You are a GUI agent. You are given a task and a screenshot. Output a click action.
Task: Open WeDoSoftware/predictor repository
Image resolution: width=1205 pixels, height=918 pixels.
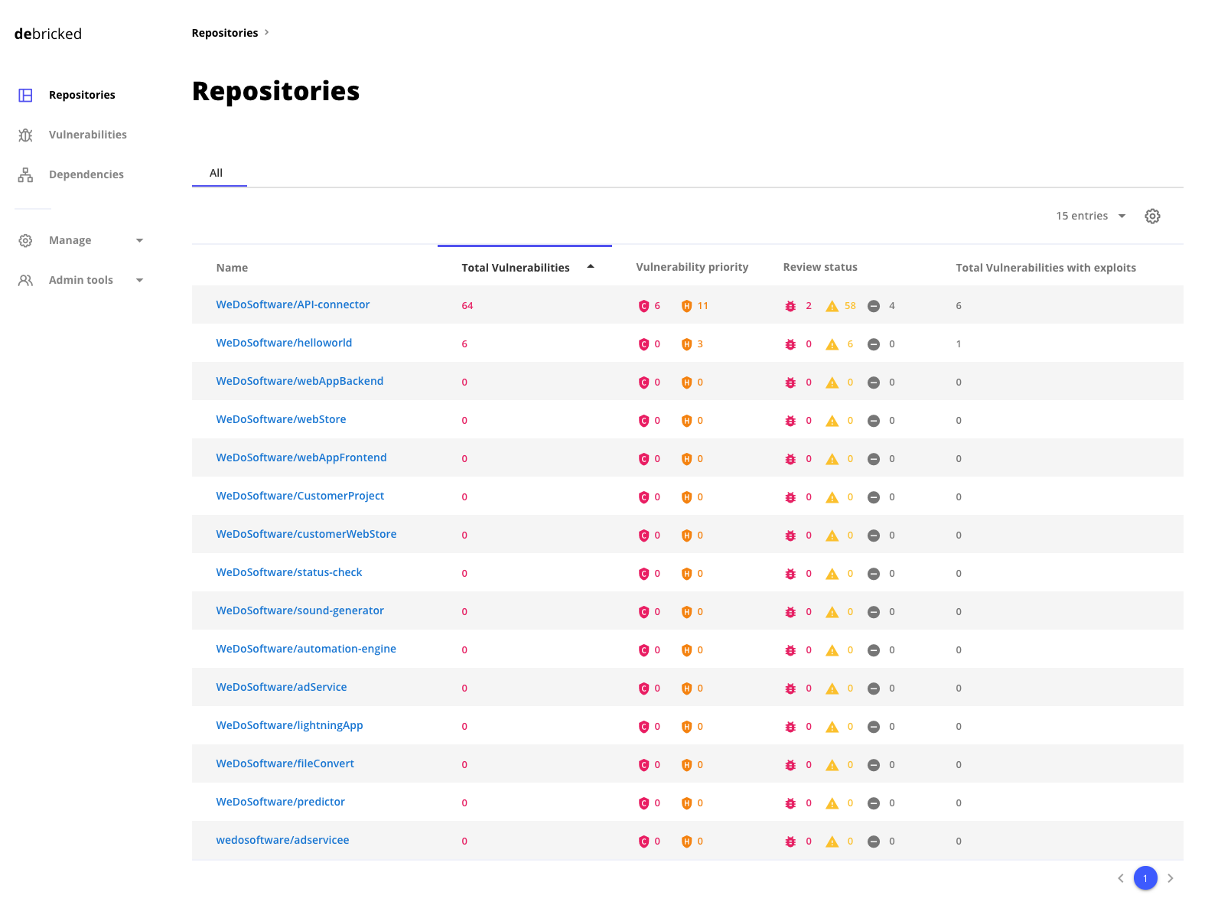pos(280,802)
